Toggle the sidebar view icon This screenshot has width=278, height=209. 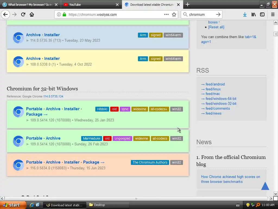click(262, 14)
